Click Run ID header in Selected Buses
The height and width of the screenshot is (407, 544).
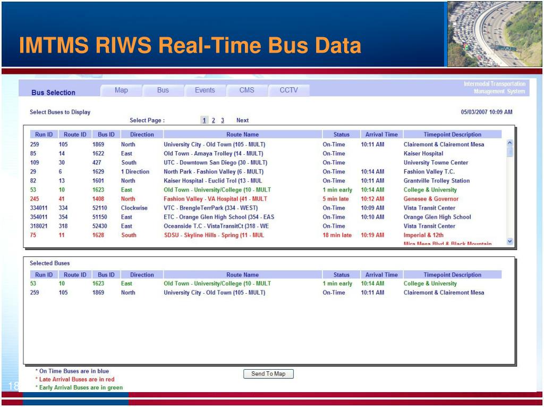point(44,275)
